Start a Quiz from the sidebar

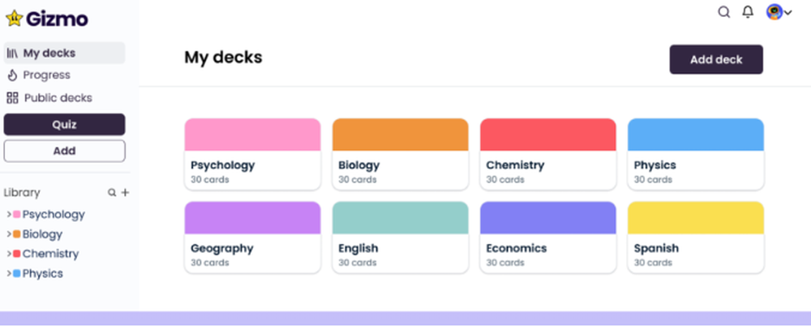click(x=64, y=124)
